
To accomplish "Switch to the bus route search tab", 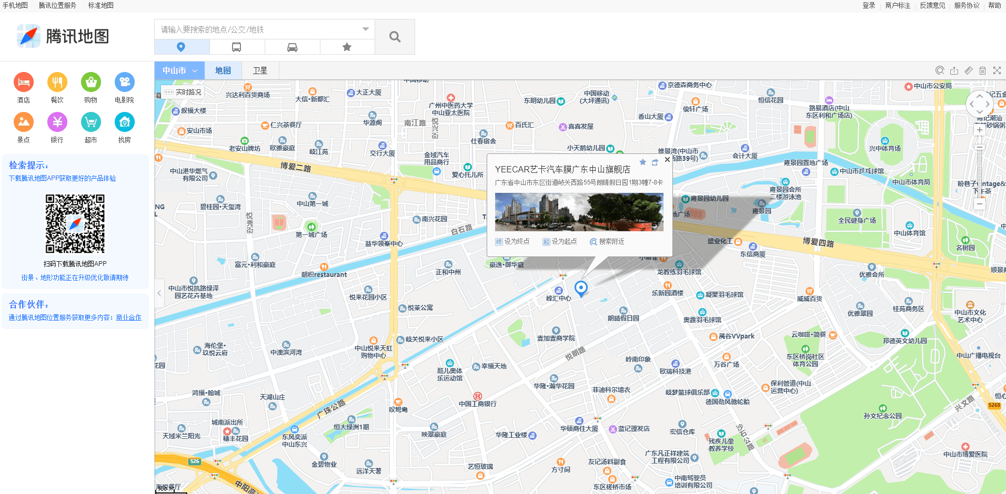I will click(237, 47).
